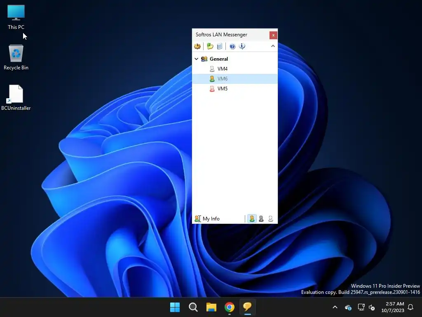Open My Info button
Image resolution: width=422 pixels, height=317 pixels.
pyautogui.click(x=207, y=219)
